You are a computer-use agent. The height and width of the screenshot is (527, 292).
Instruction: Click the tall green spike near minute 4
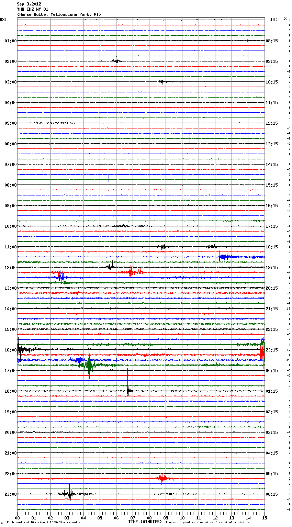click(x=89, y=365)
